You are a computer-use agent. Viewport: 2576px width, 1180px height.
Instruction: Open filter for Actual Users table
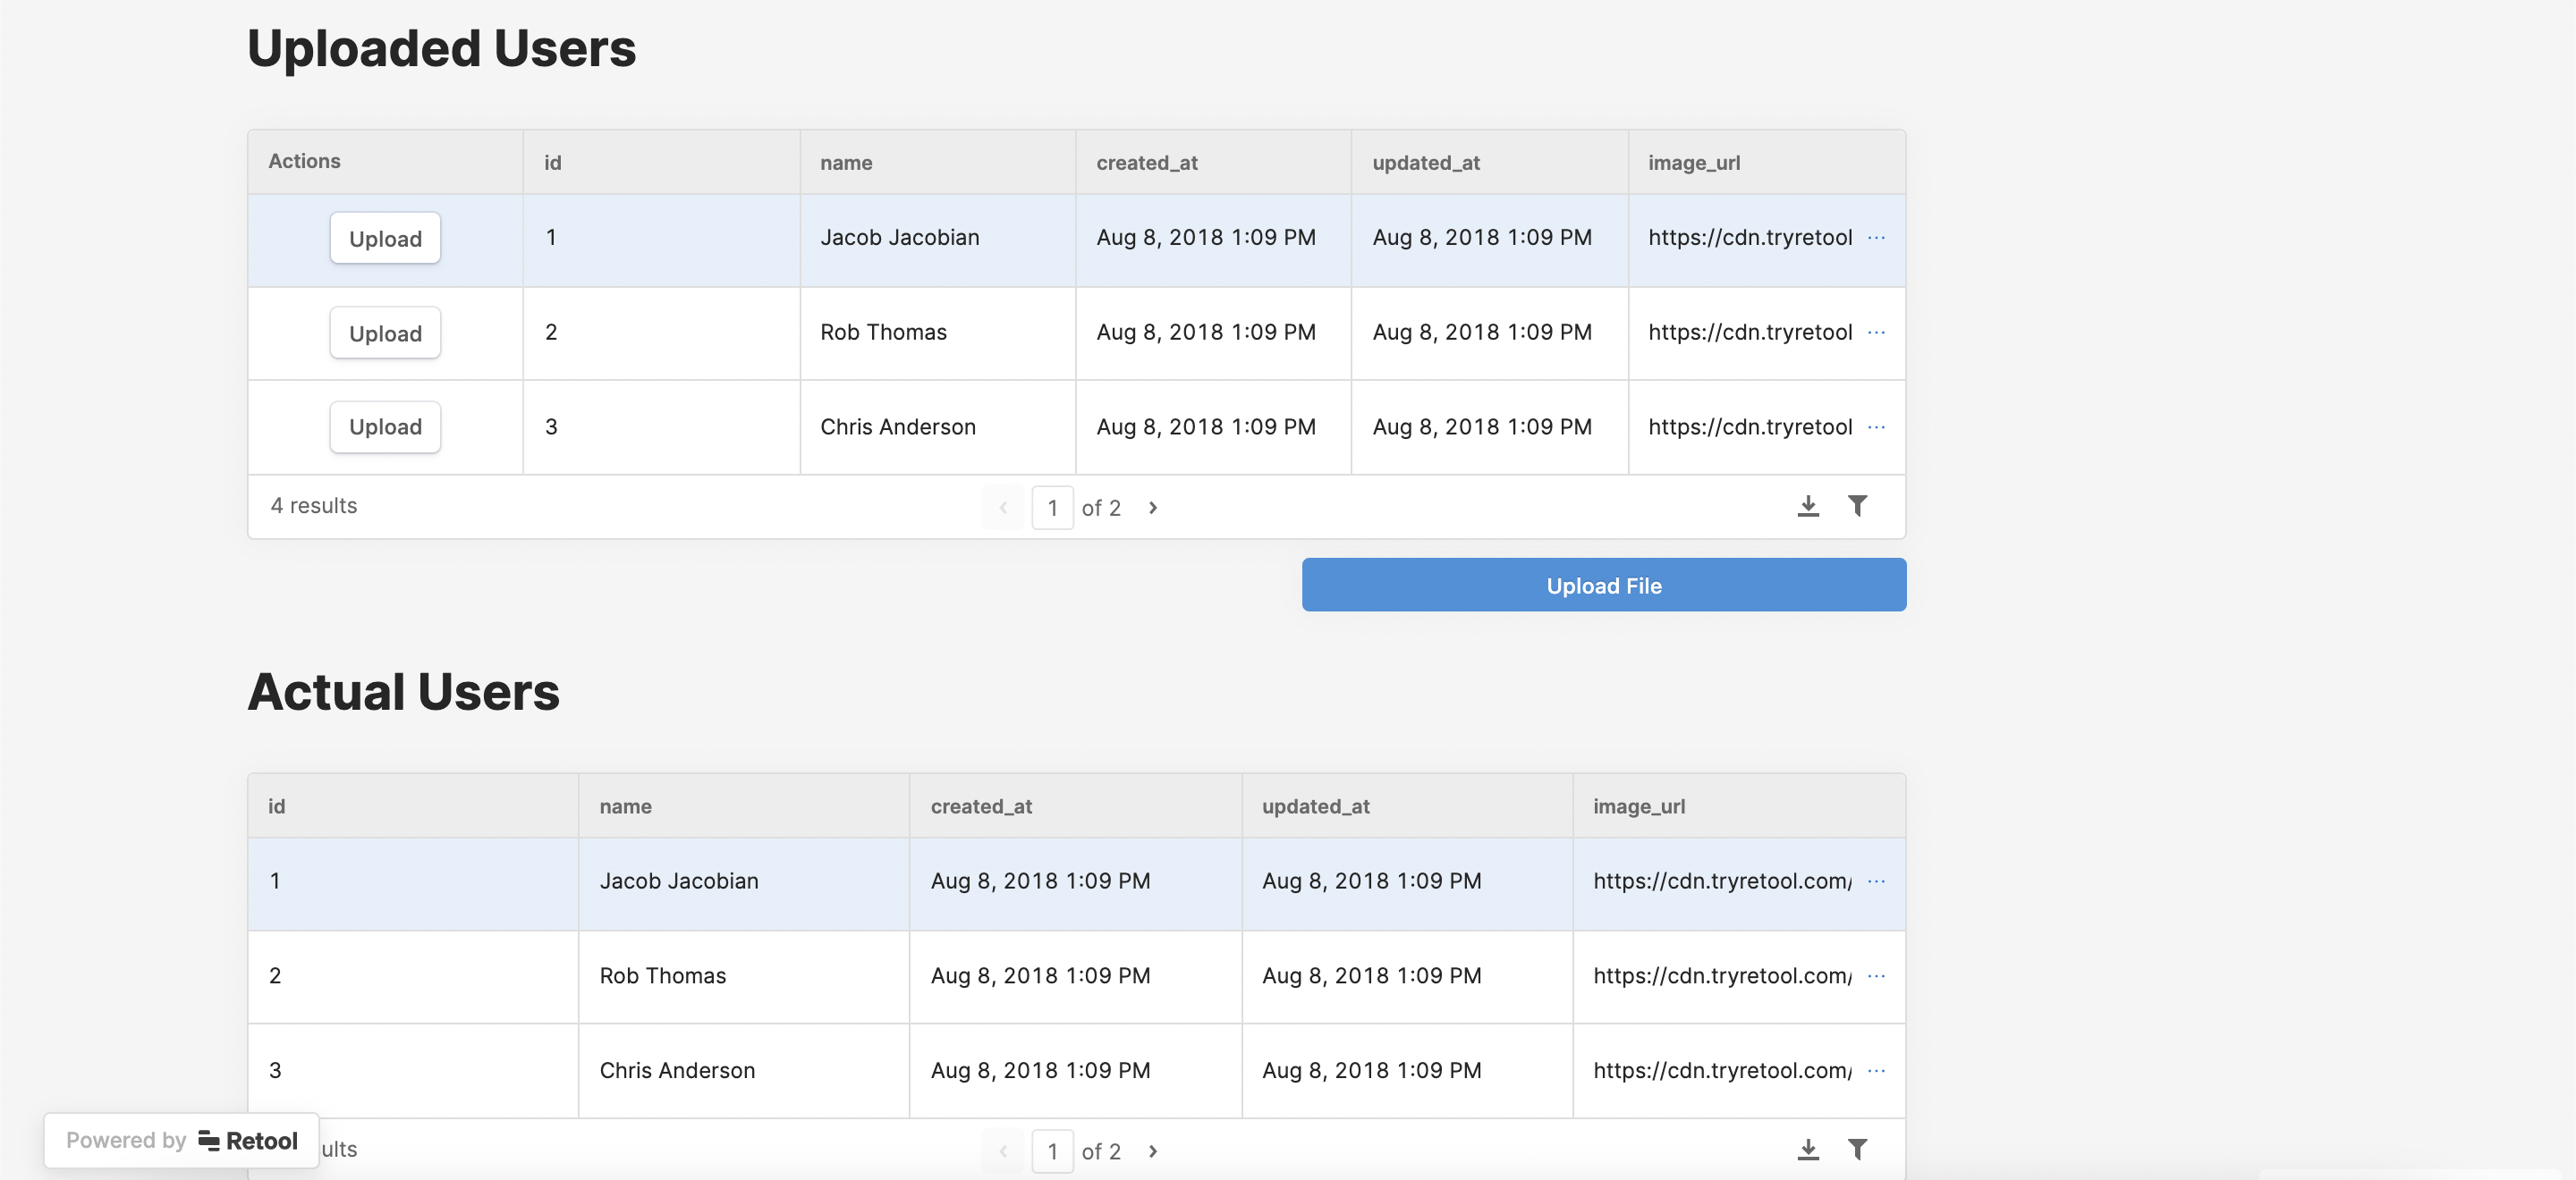1857,1149
